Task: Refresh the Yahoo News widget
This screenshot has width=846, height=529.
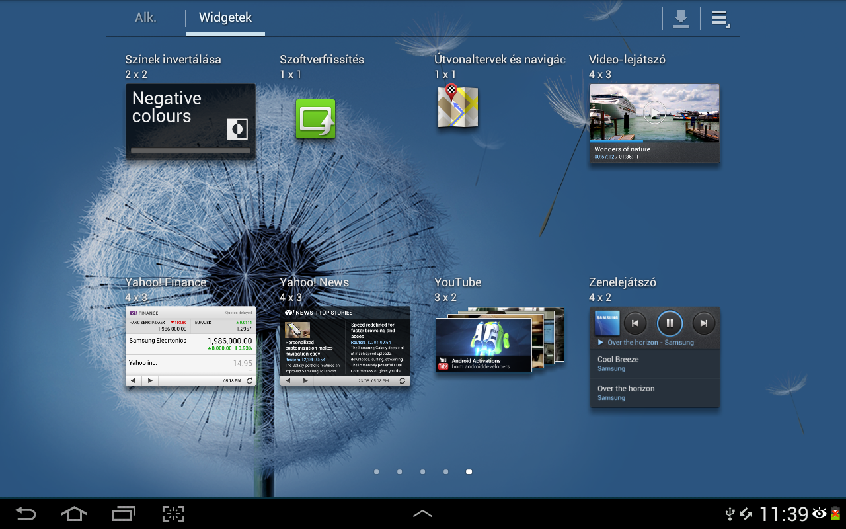Action: (x=403, y=380)
